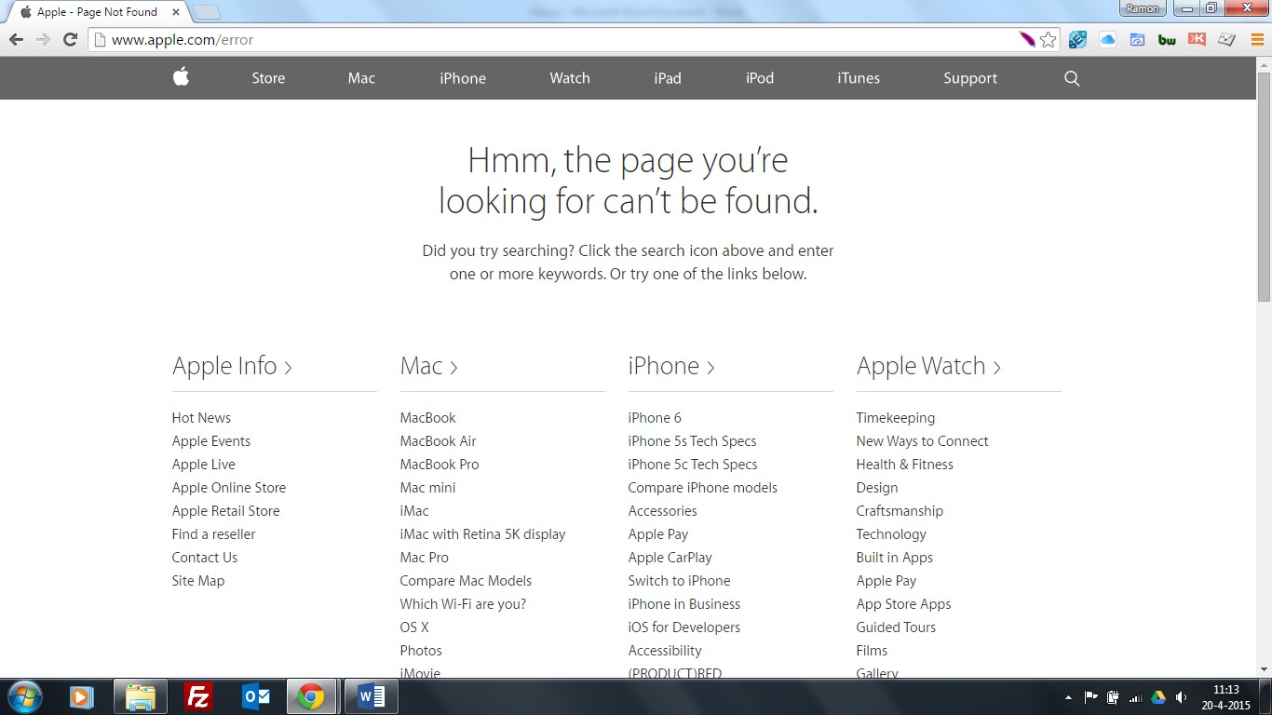Go to Support in the navigation bar
The image size is (1272, 715).
pyautogui.click(x=969, y=78)
